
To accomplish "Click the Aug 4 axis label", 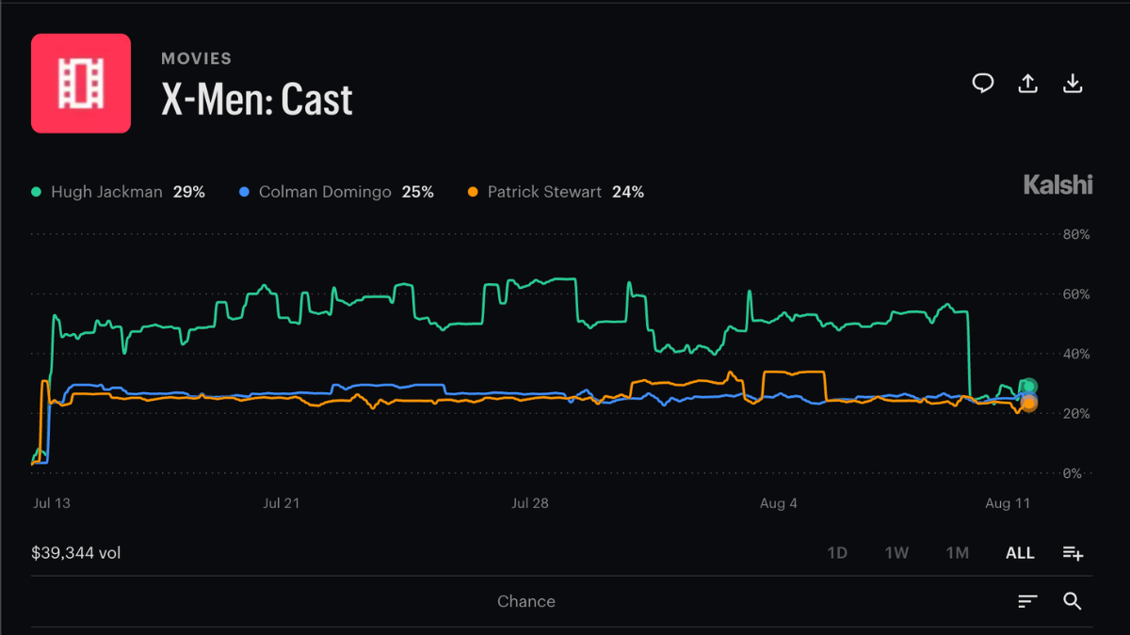I will click(779, 503).
